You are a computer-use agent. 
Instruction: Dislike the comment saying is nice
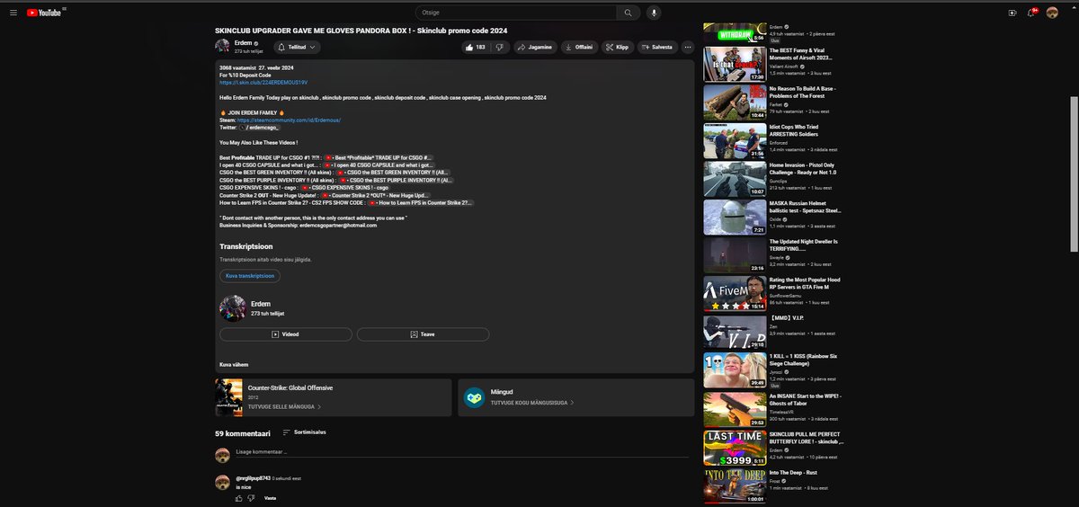click(252, 497)
